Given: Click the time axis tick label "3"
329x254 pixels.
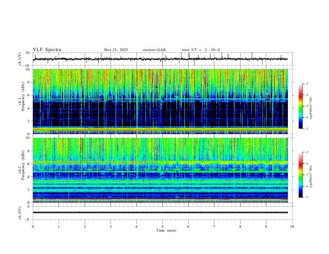Looking at the screenshot, I should (x=110, y=227).
